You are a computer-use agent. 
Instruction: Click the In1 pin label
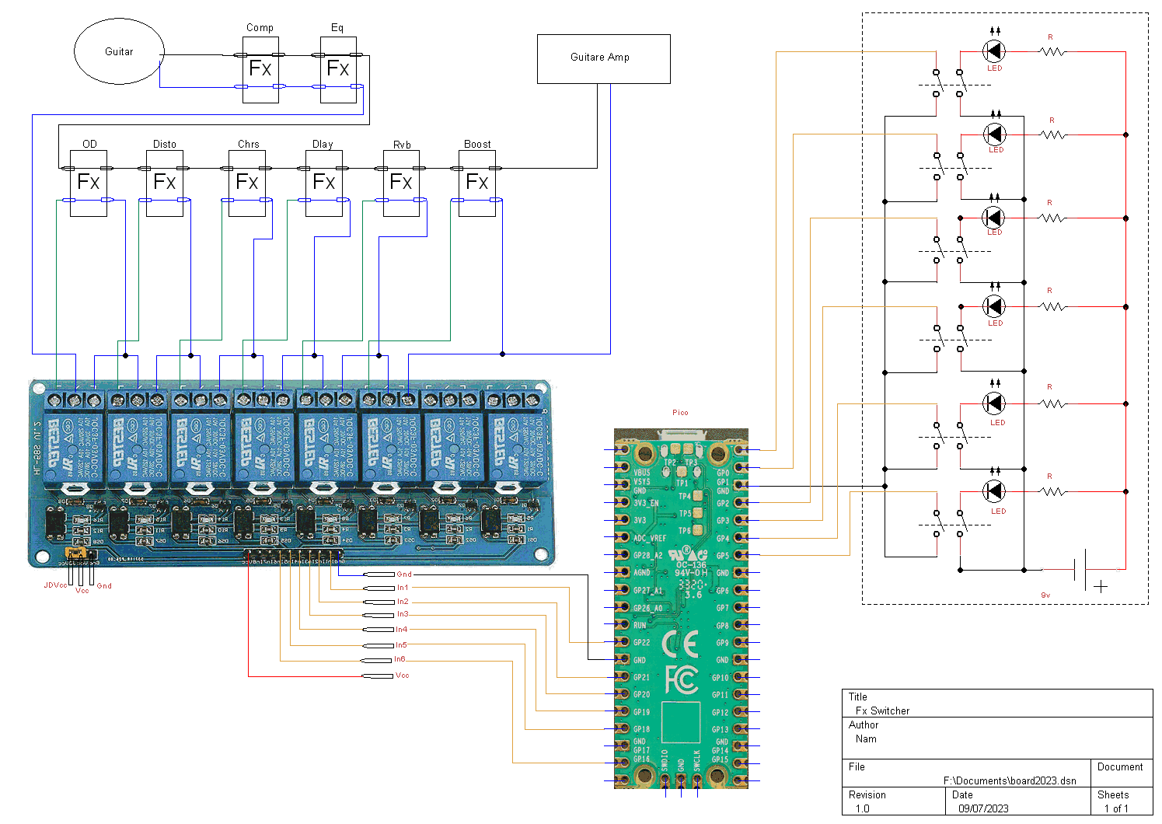[x=403, y=588]
